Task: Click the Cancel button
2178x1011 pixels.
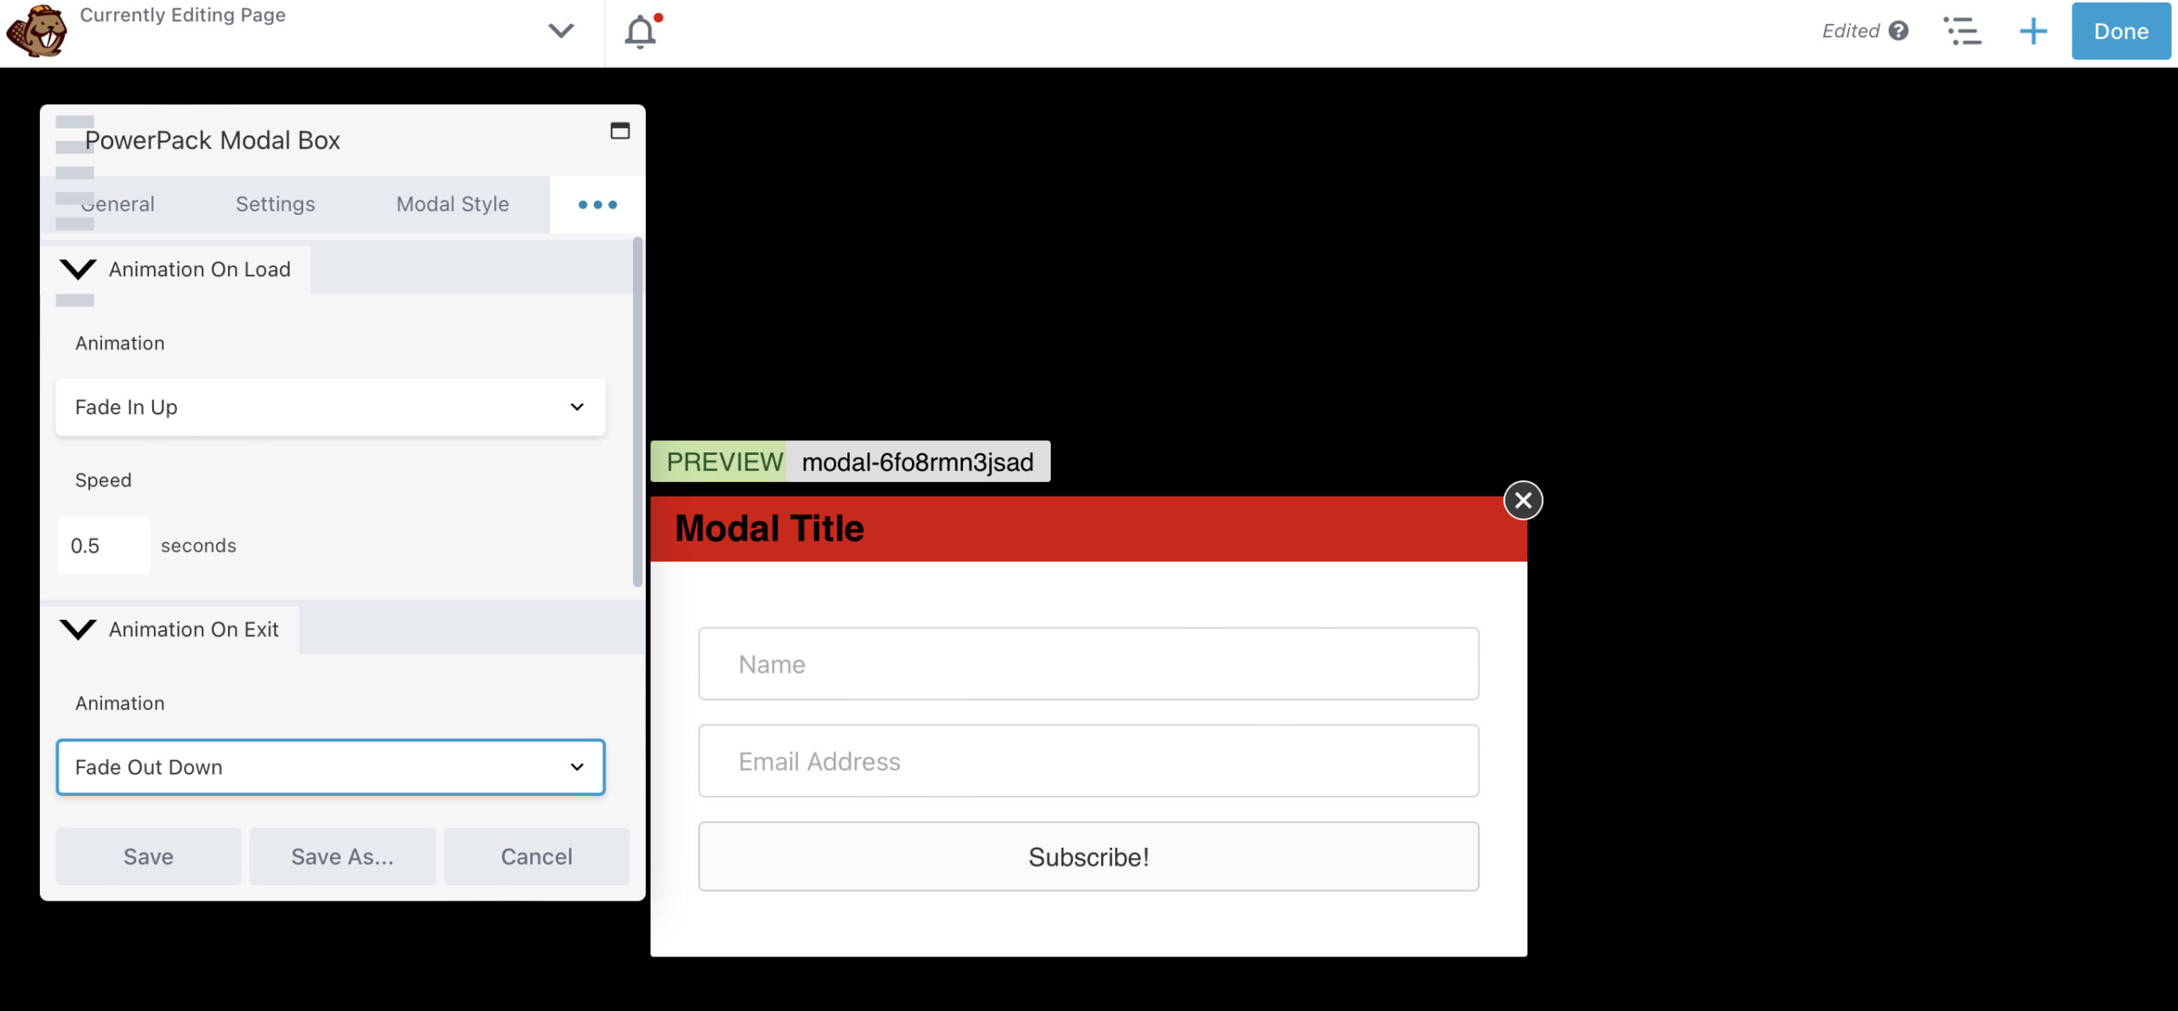Action: [x=536, y=855]
